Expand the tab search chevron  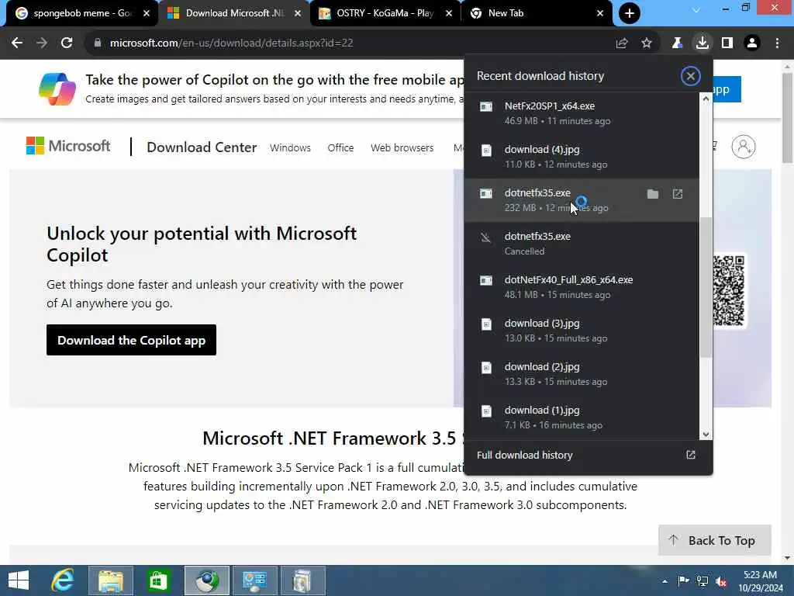[x=696, y=10]
